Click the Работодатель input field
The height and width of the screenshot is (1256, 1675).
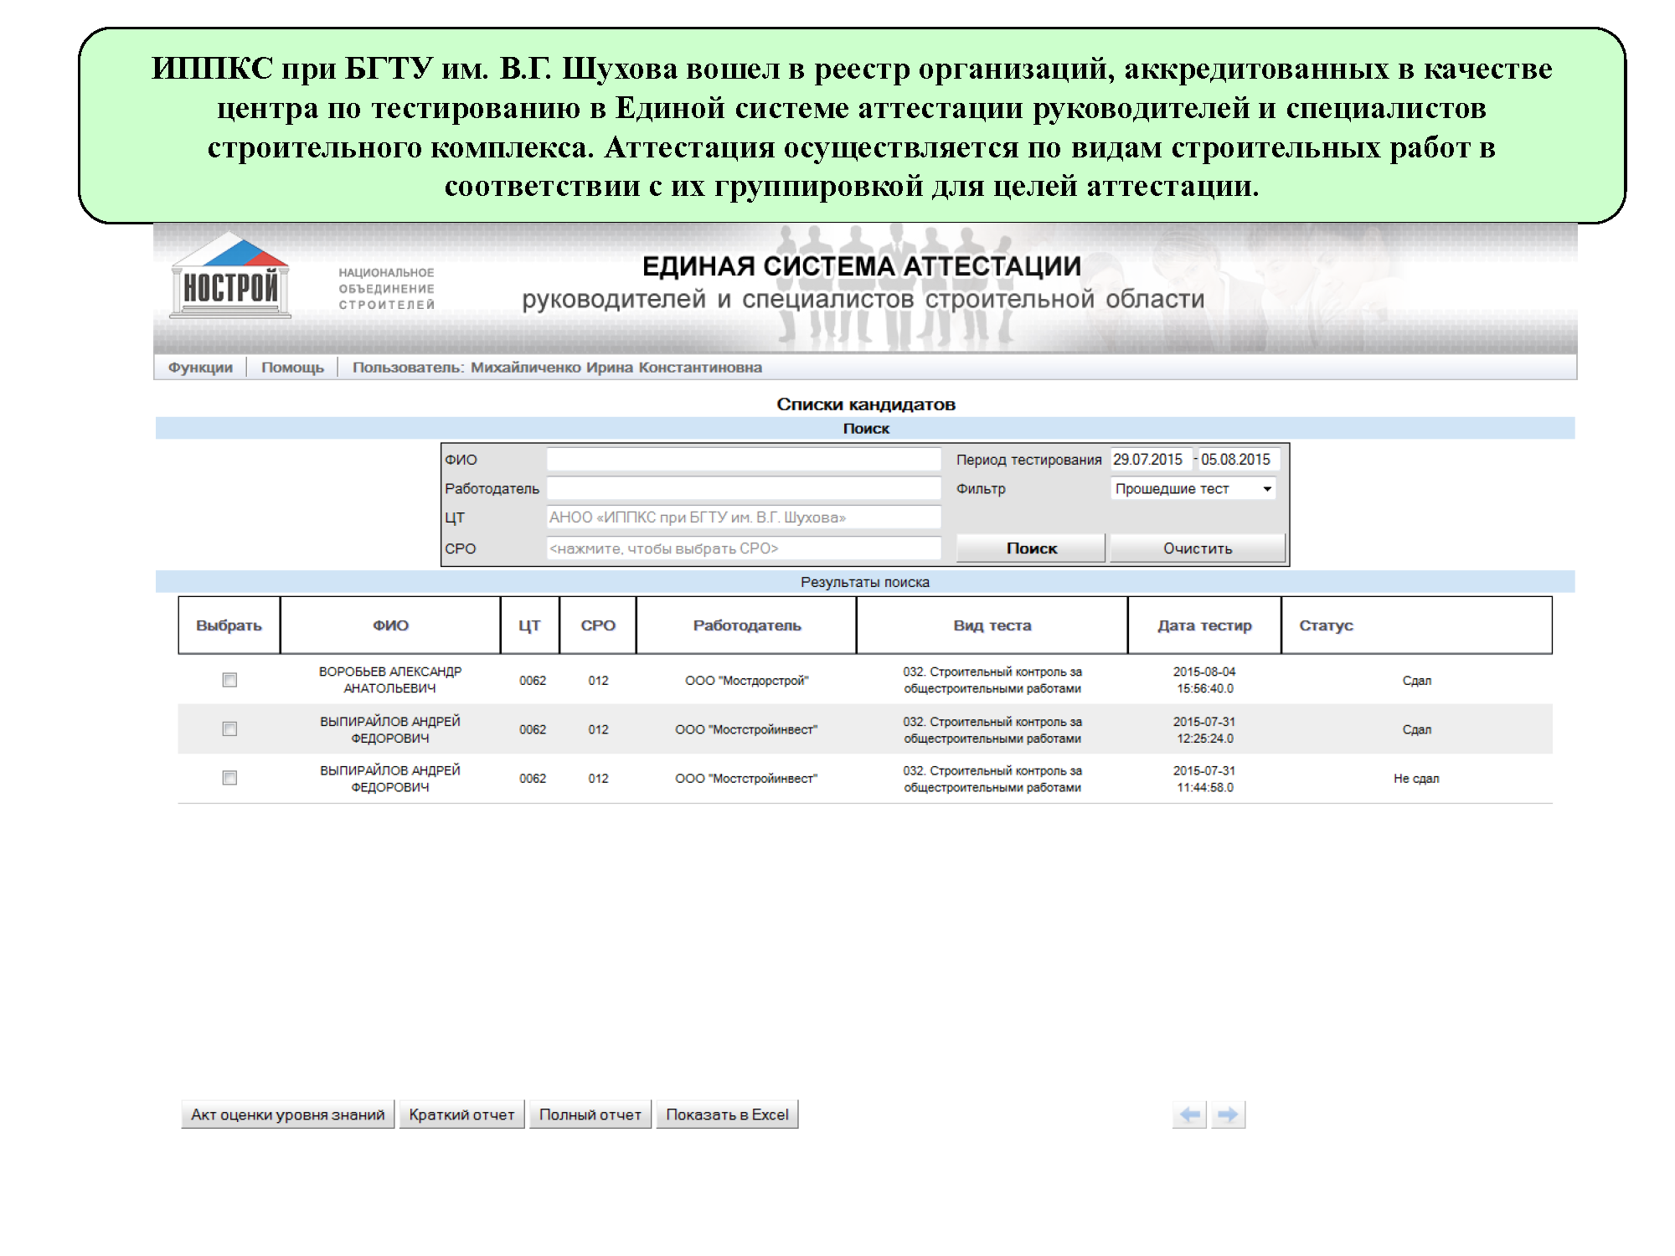[x=743, y=488]
